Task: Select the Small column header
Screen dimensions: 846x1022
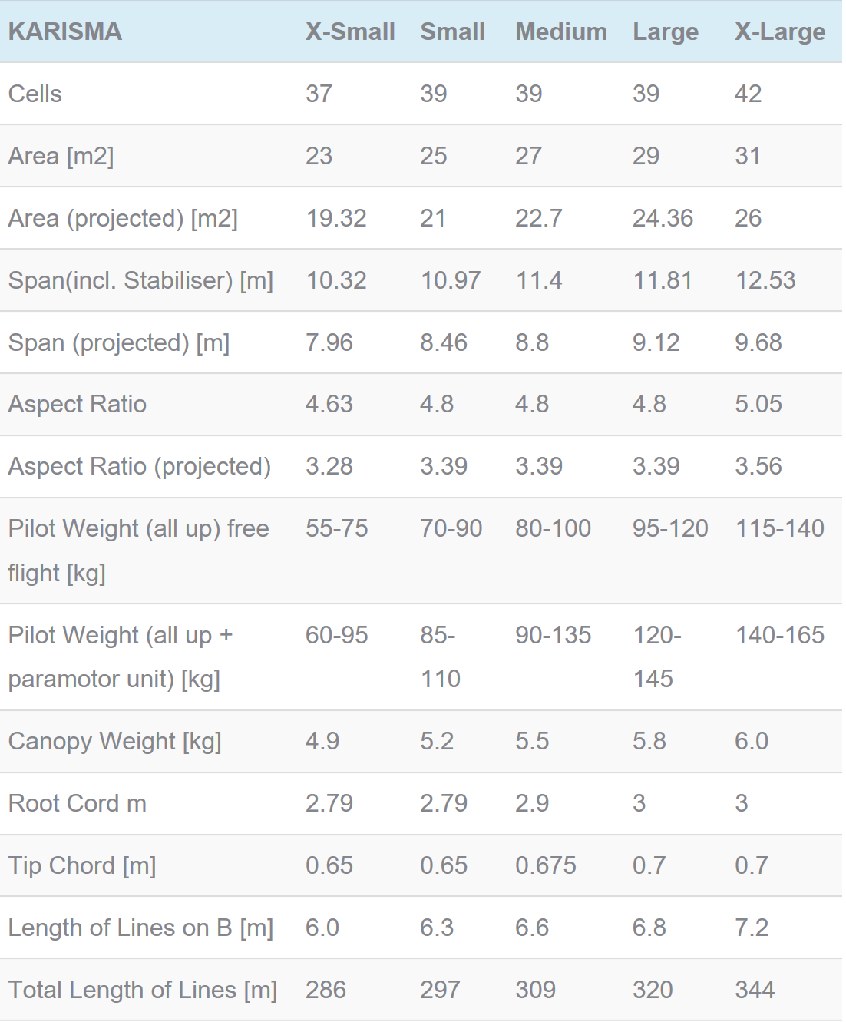Action: click(x=452, y=31)
